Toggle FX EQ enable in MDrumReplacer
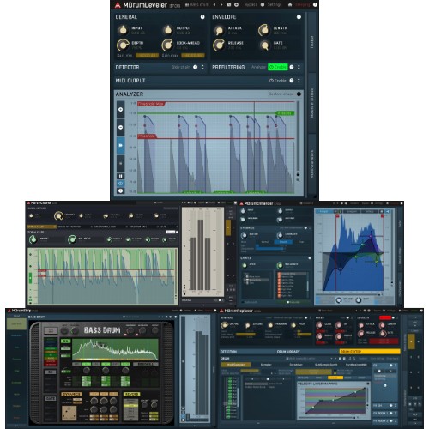The height and width of the screenshot is (429, 429). click(x=391, y=406)
